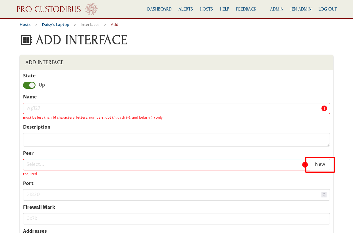Click the 'required' Peer error text
This screenshot has width=353, height=233.
pyautogui.click(x=30, y=174)
